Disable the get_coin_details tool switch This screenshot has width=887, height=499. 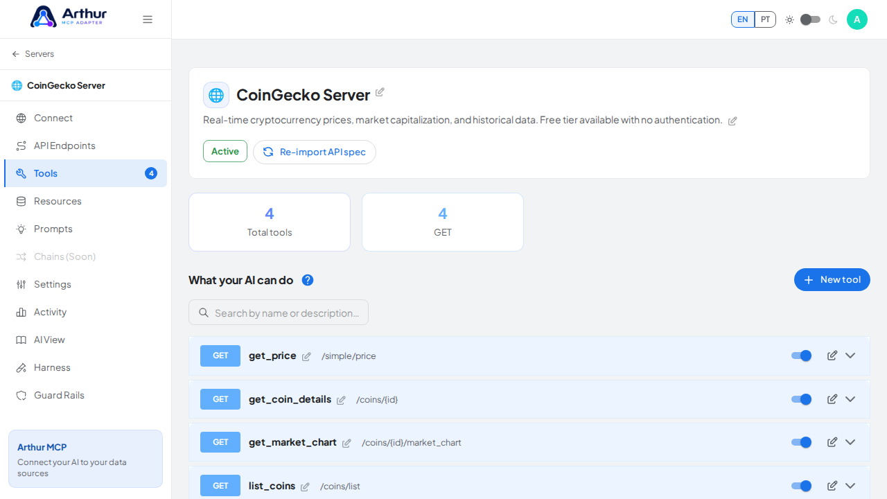(x=802, y=399)
